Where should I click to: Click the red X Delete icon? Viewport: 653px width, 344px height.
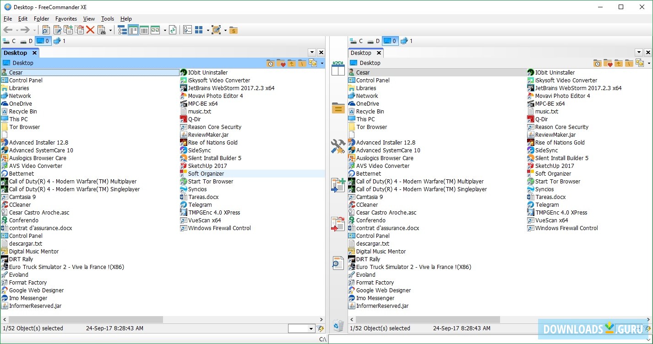pyautogui.click(x=90, y=30)
